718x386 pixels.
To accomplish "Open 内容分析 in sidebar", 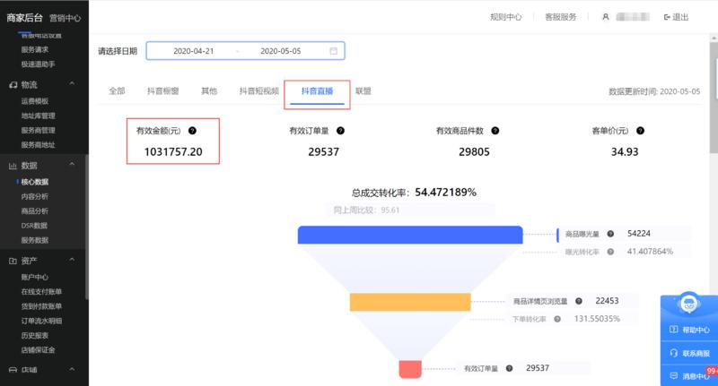I will (x=35, y=196).
